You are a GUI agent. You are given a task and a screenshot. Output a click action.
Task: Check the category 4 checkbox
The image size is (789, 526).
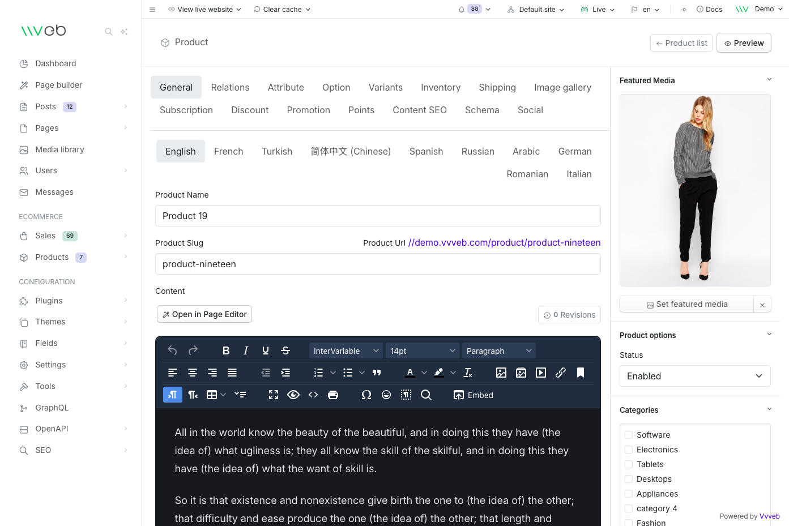pyautogui.click(x=629, y=508)
